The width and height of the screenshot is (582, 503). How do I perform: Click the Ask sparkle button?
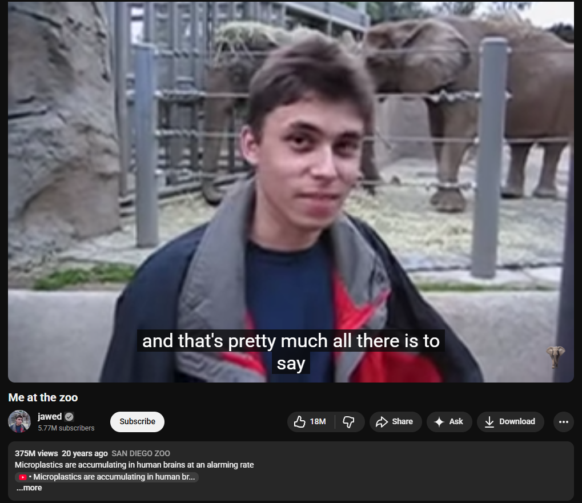point(449,422)
